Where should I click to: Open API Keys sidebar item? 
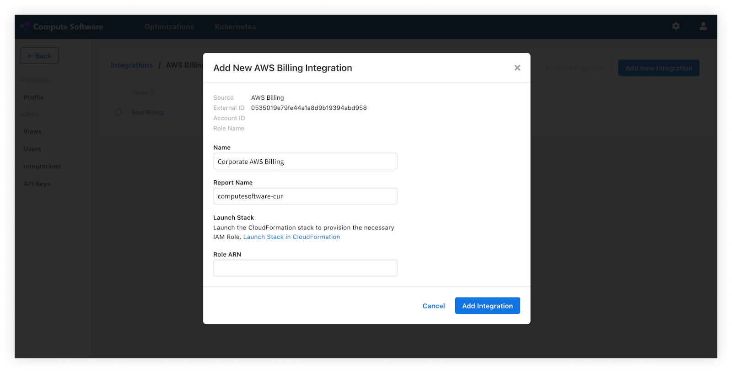pyautogui.click(x=37, y=184)
